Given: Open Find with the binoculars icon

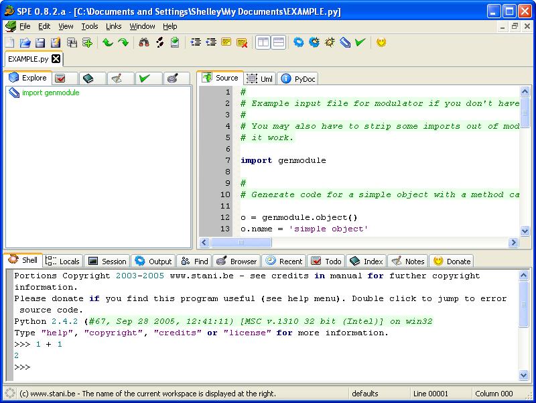Looking at the screenshot, I should [x=144, y=42].
